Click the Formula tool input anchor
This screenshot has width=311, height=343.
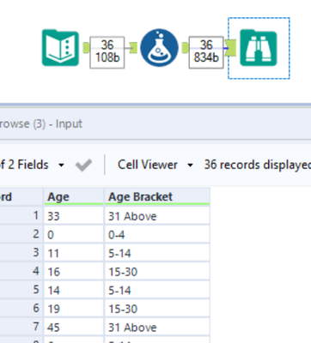(133, 48)
